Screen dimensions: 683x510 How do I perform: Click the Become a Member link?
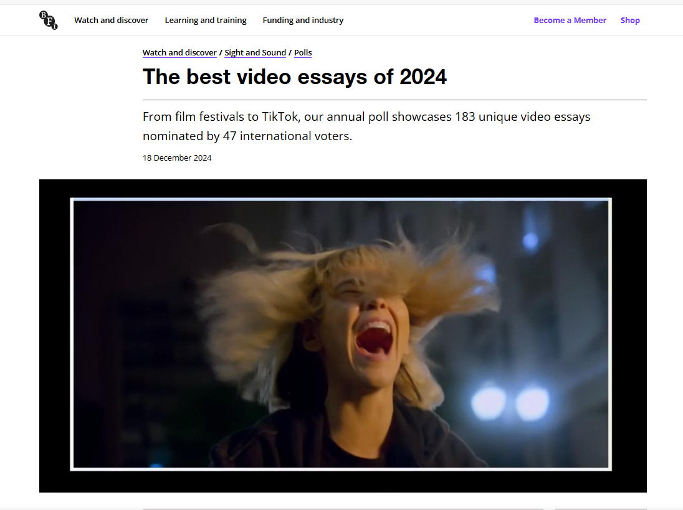click(x=570, y=20)
